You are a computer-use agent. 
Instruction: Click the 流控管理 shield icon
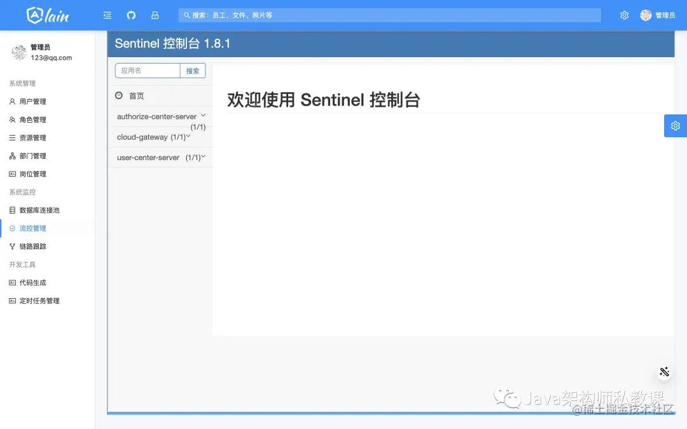click(x=12, y=228)
